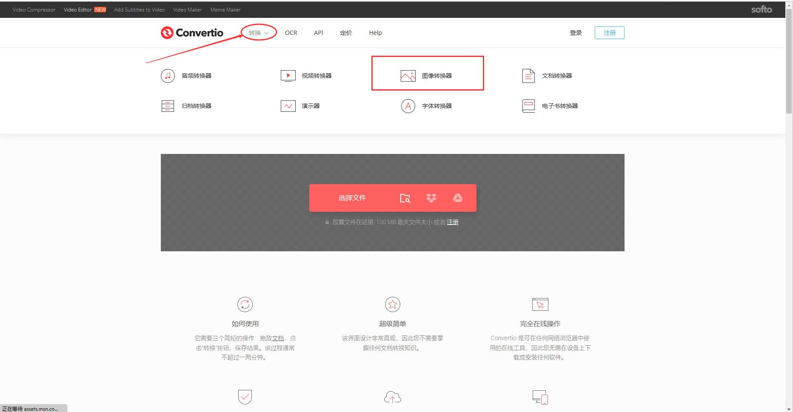The height and width of the screenshot is (412, 793).
Task: Open the font converter letter A icon
Action: click(x=408, y=106)
